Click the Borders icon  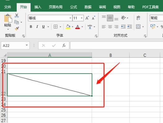tap(55, 26)
